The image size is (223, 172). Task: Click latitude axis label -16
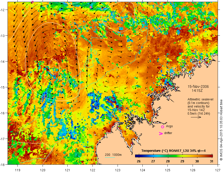[x=3, y=113]
